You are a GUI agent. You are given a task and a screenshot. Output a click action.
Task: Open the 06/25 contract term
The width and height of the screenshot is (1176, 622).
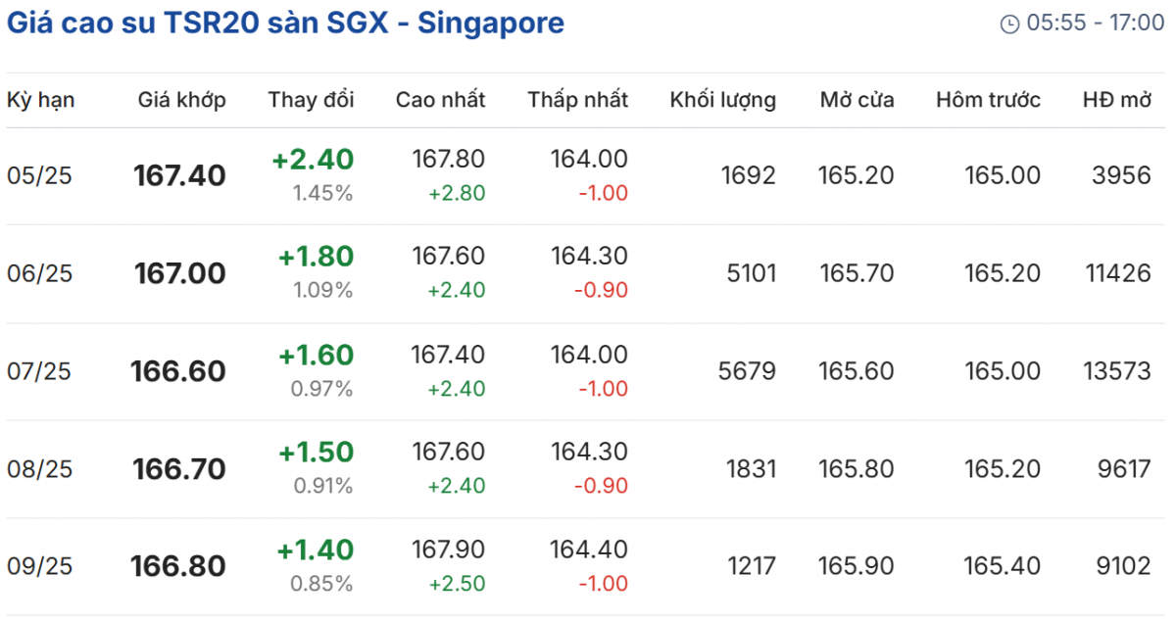click(39, 273)
